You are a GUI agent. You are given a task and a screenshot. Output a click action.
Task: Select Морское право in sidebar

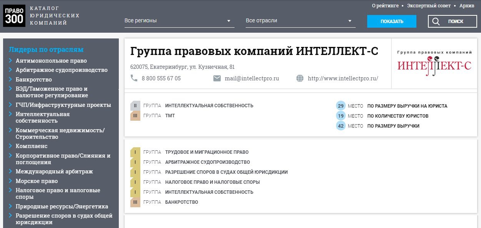click(x=37, y=181)
